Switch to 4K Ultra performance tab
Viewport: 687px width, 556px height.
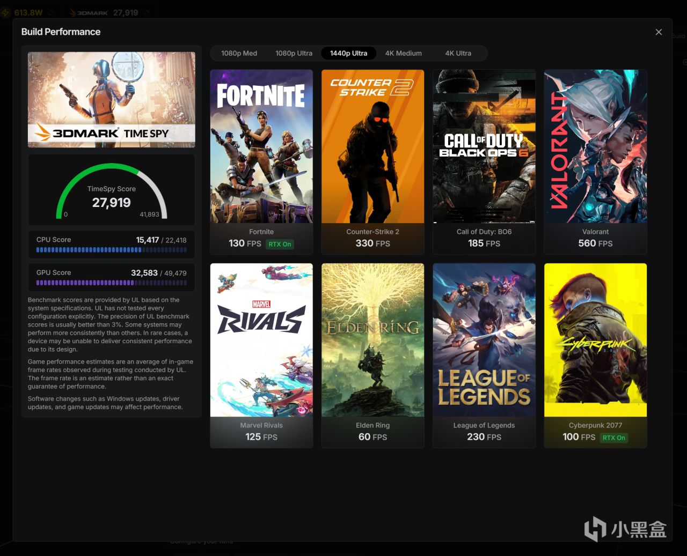tap(458, 53)
